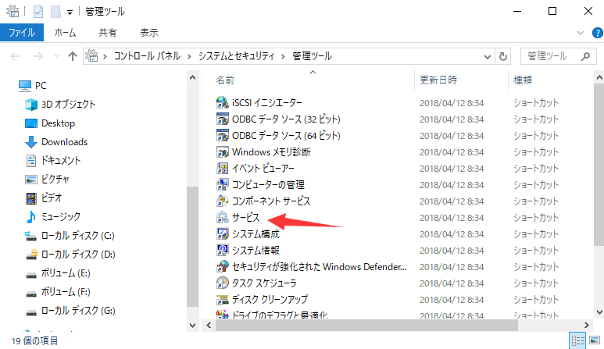The height and width of the screenshot is (349, 604).
Task: Click the new folder icon in quick access toolbar
Action: point(55,12)
